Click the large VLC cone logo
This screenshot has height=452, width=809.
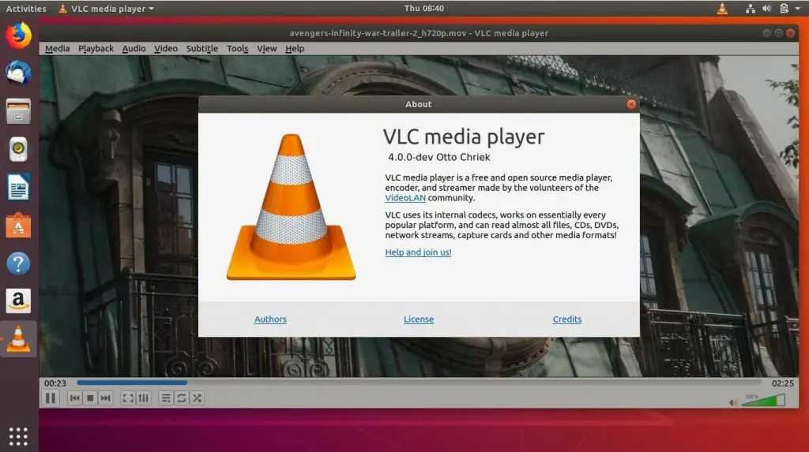point(291,207)
